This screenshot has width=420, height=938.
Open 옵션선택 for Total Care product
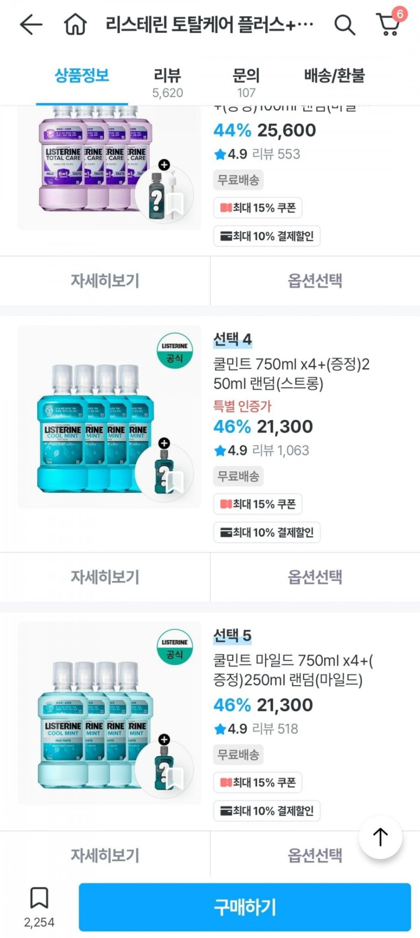click(x=315, y=281)
